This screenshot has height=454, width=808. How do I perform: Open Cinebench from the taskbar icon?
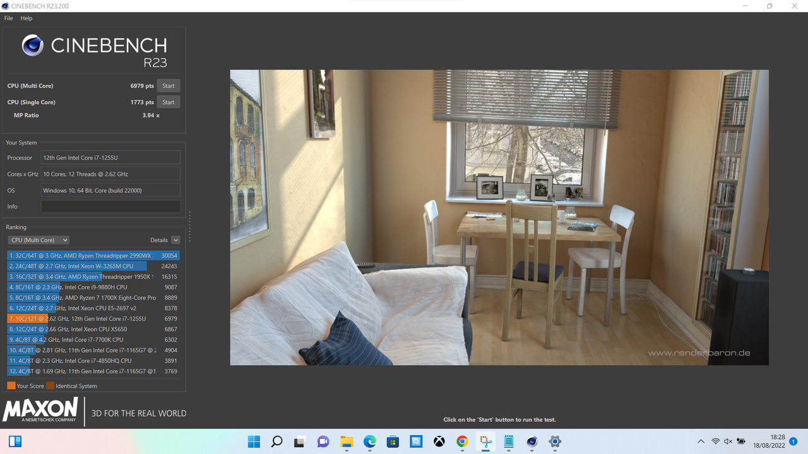pos(532,441)
